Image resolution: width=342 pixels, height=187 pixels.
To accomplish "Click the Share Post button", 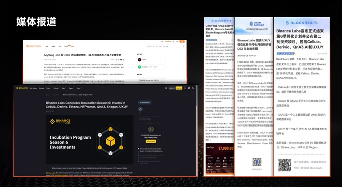I will 145,103.
